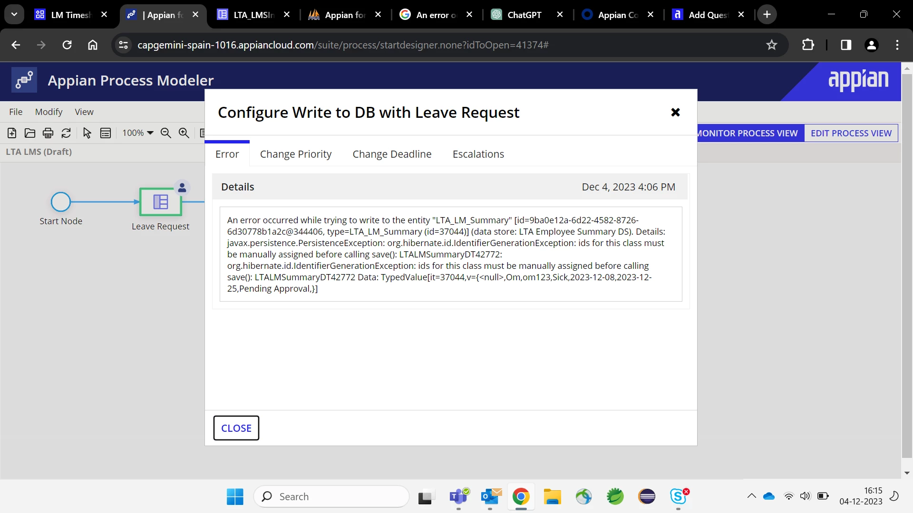This screenshot has width=913, height=513.
Task: Switch to the Add Question browser tab
Action: click(708, 15)
